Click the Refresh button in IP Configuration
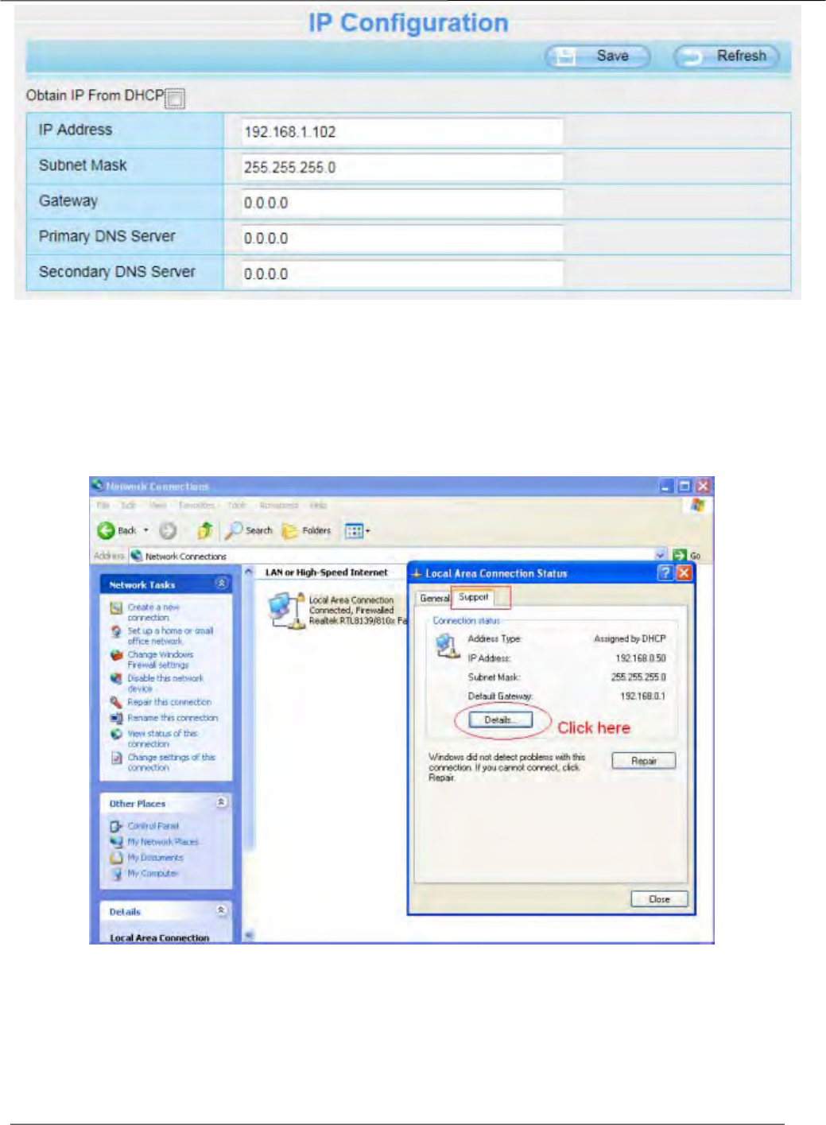 (x=727, y=56)
